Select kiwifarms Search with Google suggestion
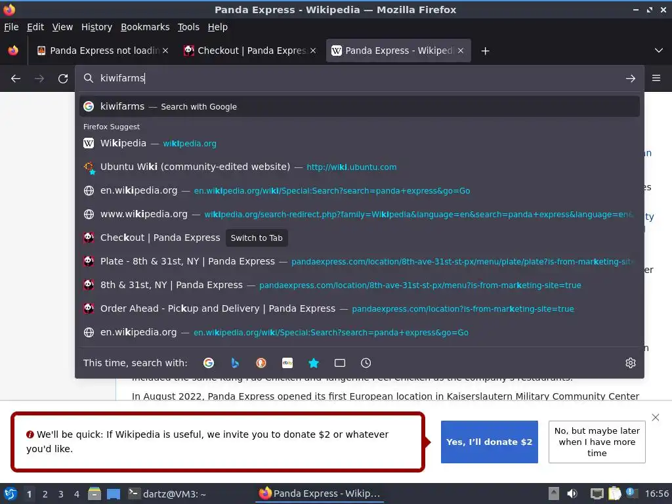 coord(360,106)
